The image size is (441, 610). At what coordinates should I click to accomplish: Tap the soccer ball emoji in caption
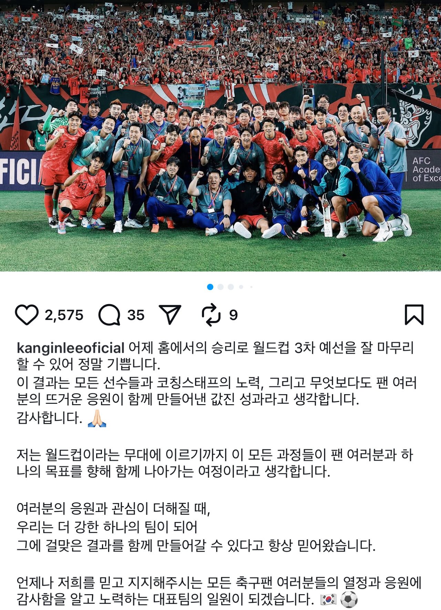coord(349,600)
